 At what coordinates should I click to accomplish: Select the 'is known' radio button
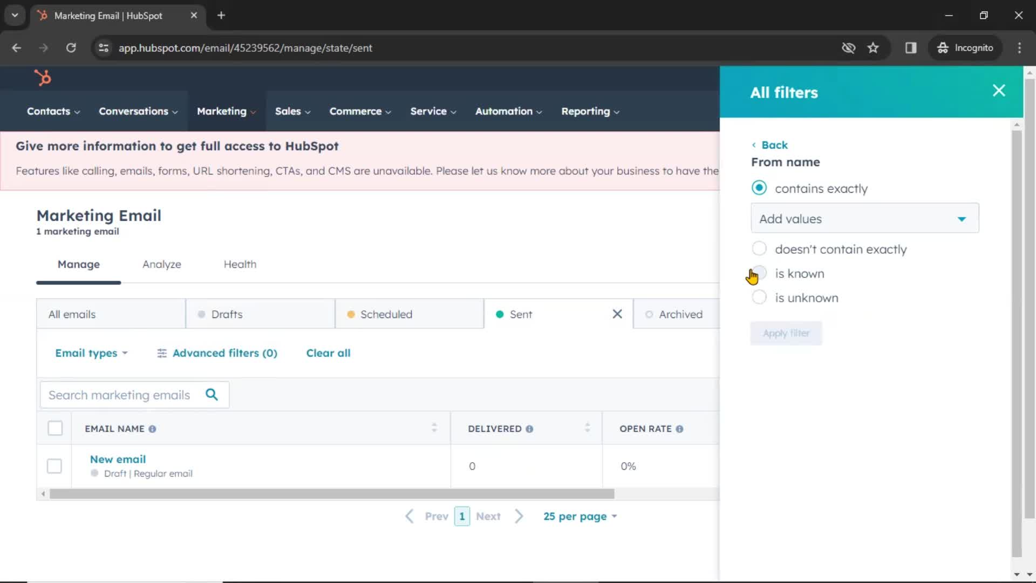click(x=759, y=273)
